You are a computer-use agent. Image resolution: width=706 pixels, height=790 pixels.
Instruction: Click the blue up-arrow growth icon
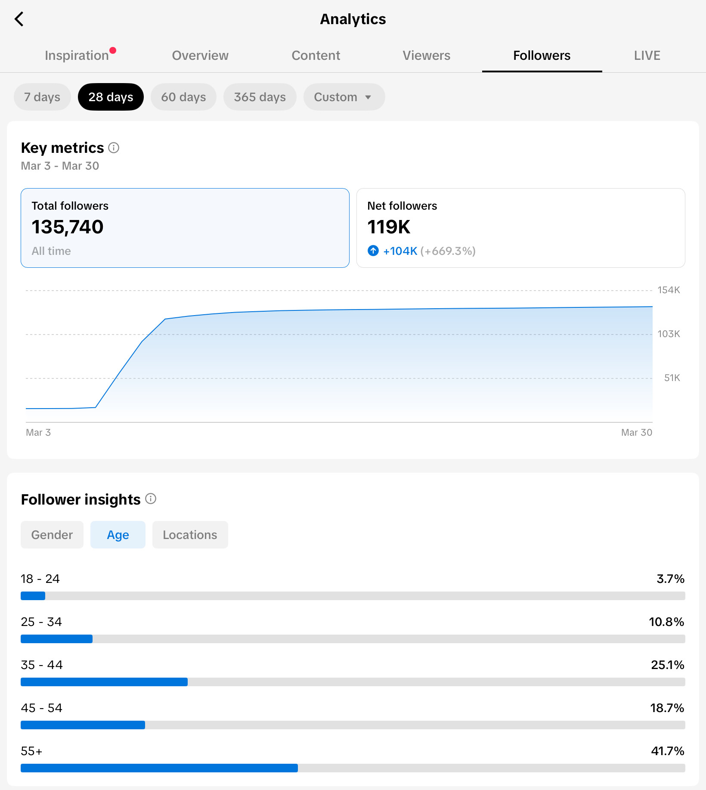[373, 251]
